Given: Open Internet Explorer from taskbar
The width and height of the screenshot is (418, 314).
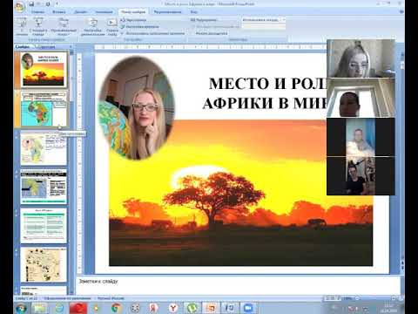Looking at the screenshot, I should click(x=59, y=308).
